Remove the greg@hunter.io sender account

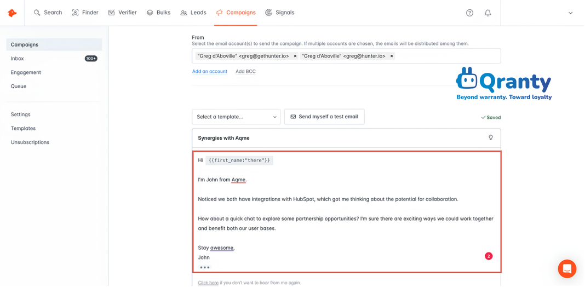pos(392,56)
